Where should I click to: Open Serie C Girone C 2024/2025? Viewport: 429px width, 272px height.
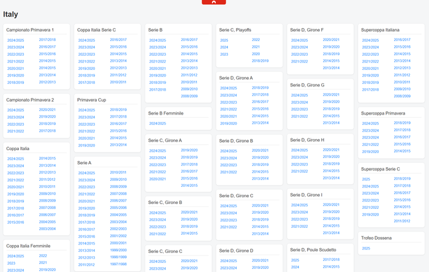point(158,262)
